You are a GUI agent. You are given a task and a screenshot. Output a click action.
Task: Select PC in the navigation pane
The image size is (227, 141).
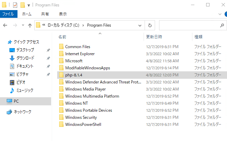16,101
